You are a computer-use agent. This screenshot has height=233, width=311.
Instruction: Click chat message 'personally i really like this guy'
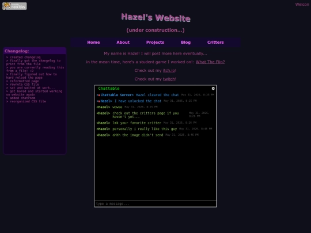click(x=145, y=129)
